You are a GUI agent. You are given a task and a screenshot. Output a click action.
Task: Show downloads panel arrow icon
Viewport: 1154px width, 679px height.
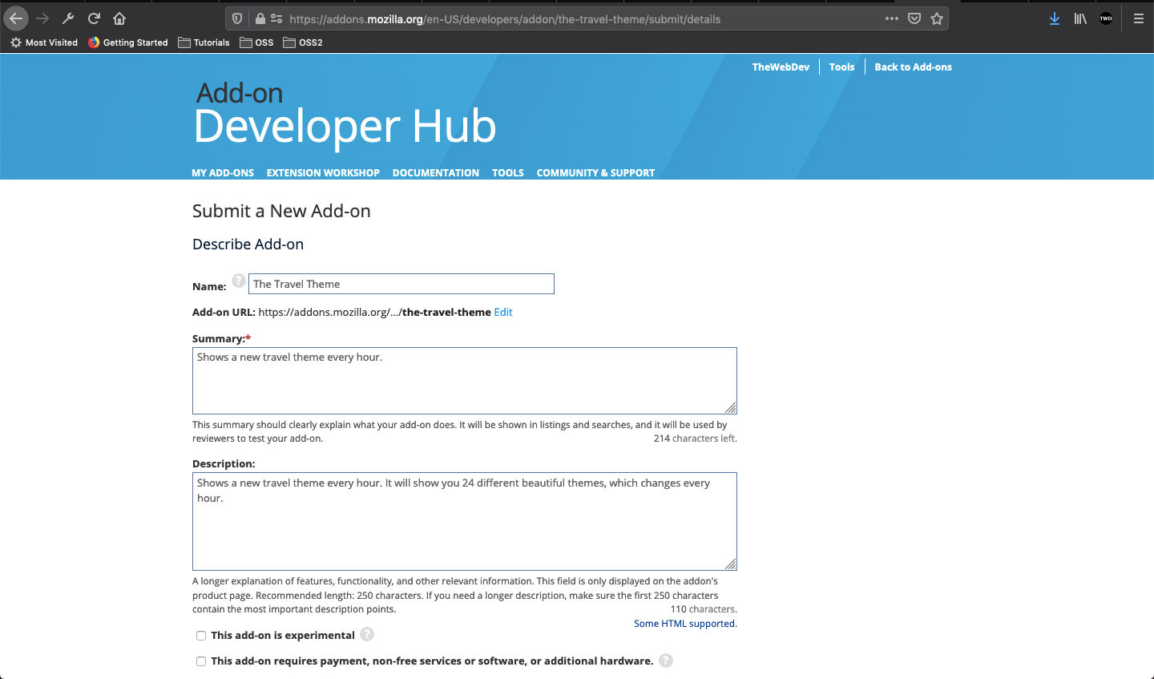click(x=1055, y=18)
